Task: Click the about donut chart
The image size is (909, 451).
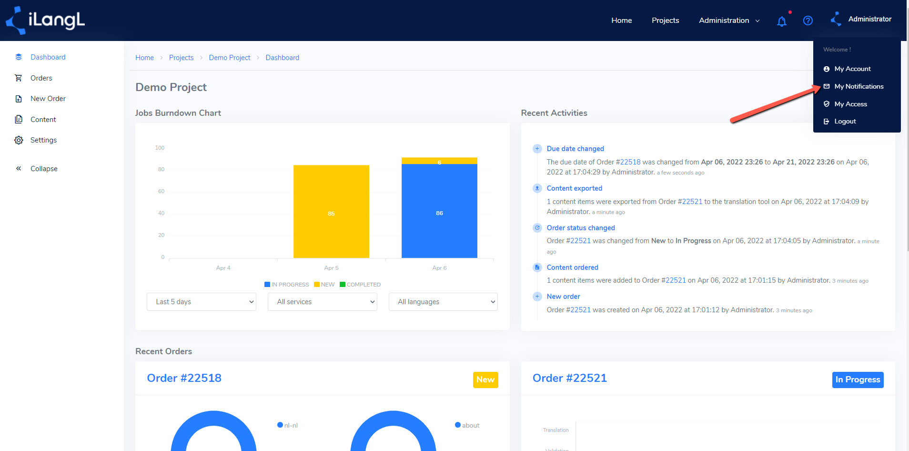Action: point(393,431)
